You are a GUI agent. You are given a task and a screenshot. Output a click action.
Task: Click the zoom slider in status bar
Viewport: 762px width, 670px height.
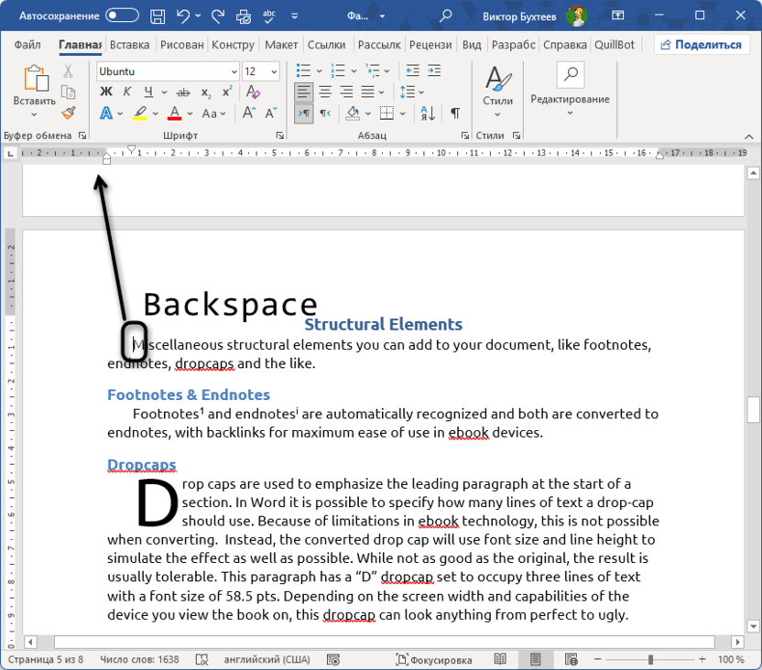coord(651,659)
